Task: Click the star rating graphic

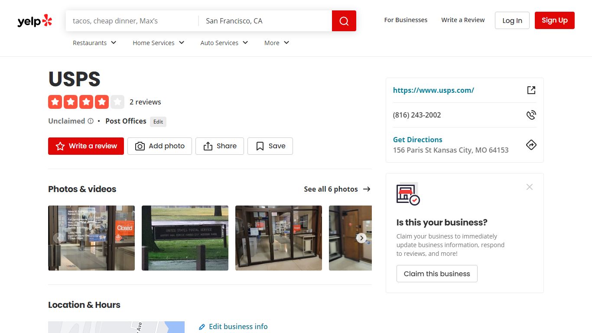Action: pos(86,102)
